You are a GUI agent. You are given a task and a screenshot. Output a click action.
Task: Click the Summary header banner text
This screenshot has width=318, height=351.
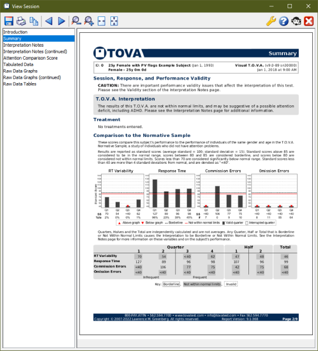(283, 53)
